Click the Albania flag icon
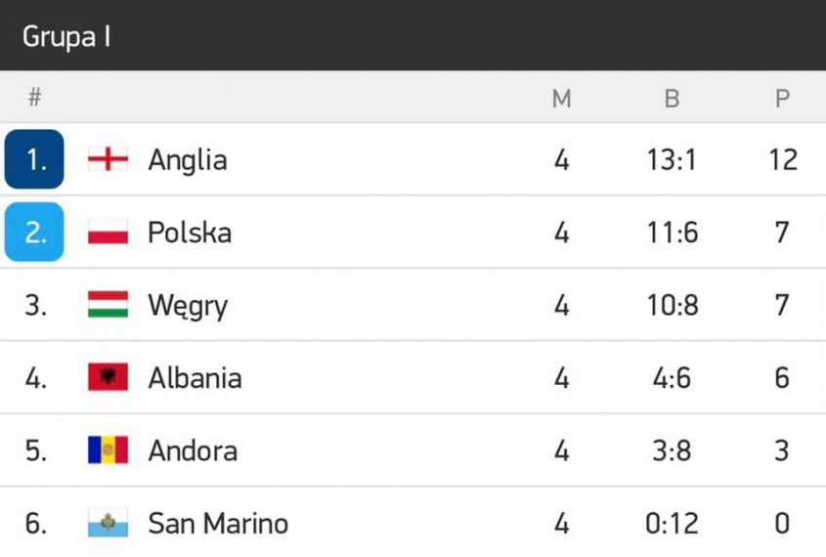Screen dimensions: 826x557 coord(108,377)
